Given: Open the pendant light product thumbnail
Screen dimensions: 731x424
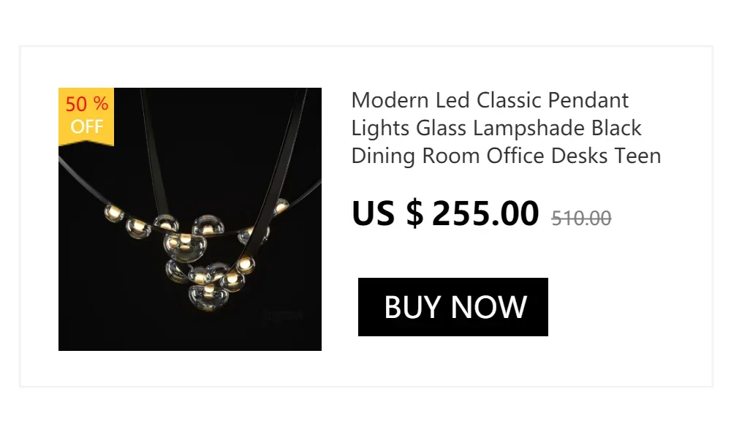Looking at the screenshot, I should (x=190, y=219).
